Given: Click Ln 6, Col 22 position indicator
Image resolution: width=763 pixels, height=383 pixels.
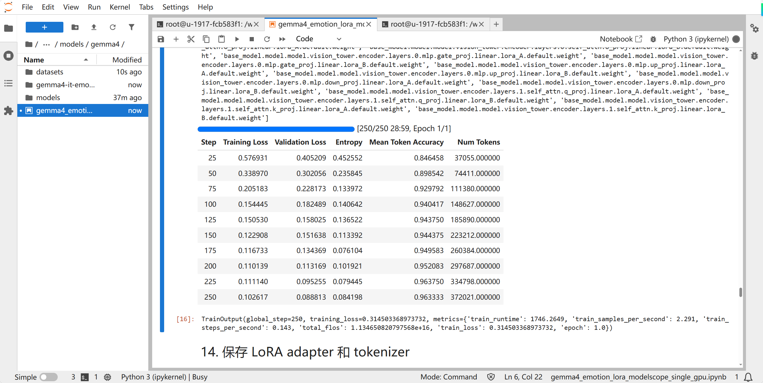Looking at the screenshot, I should (x=523, y=377).
